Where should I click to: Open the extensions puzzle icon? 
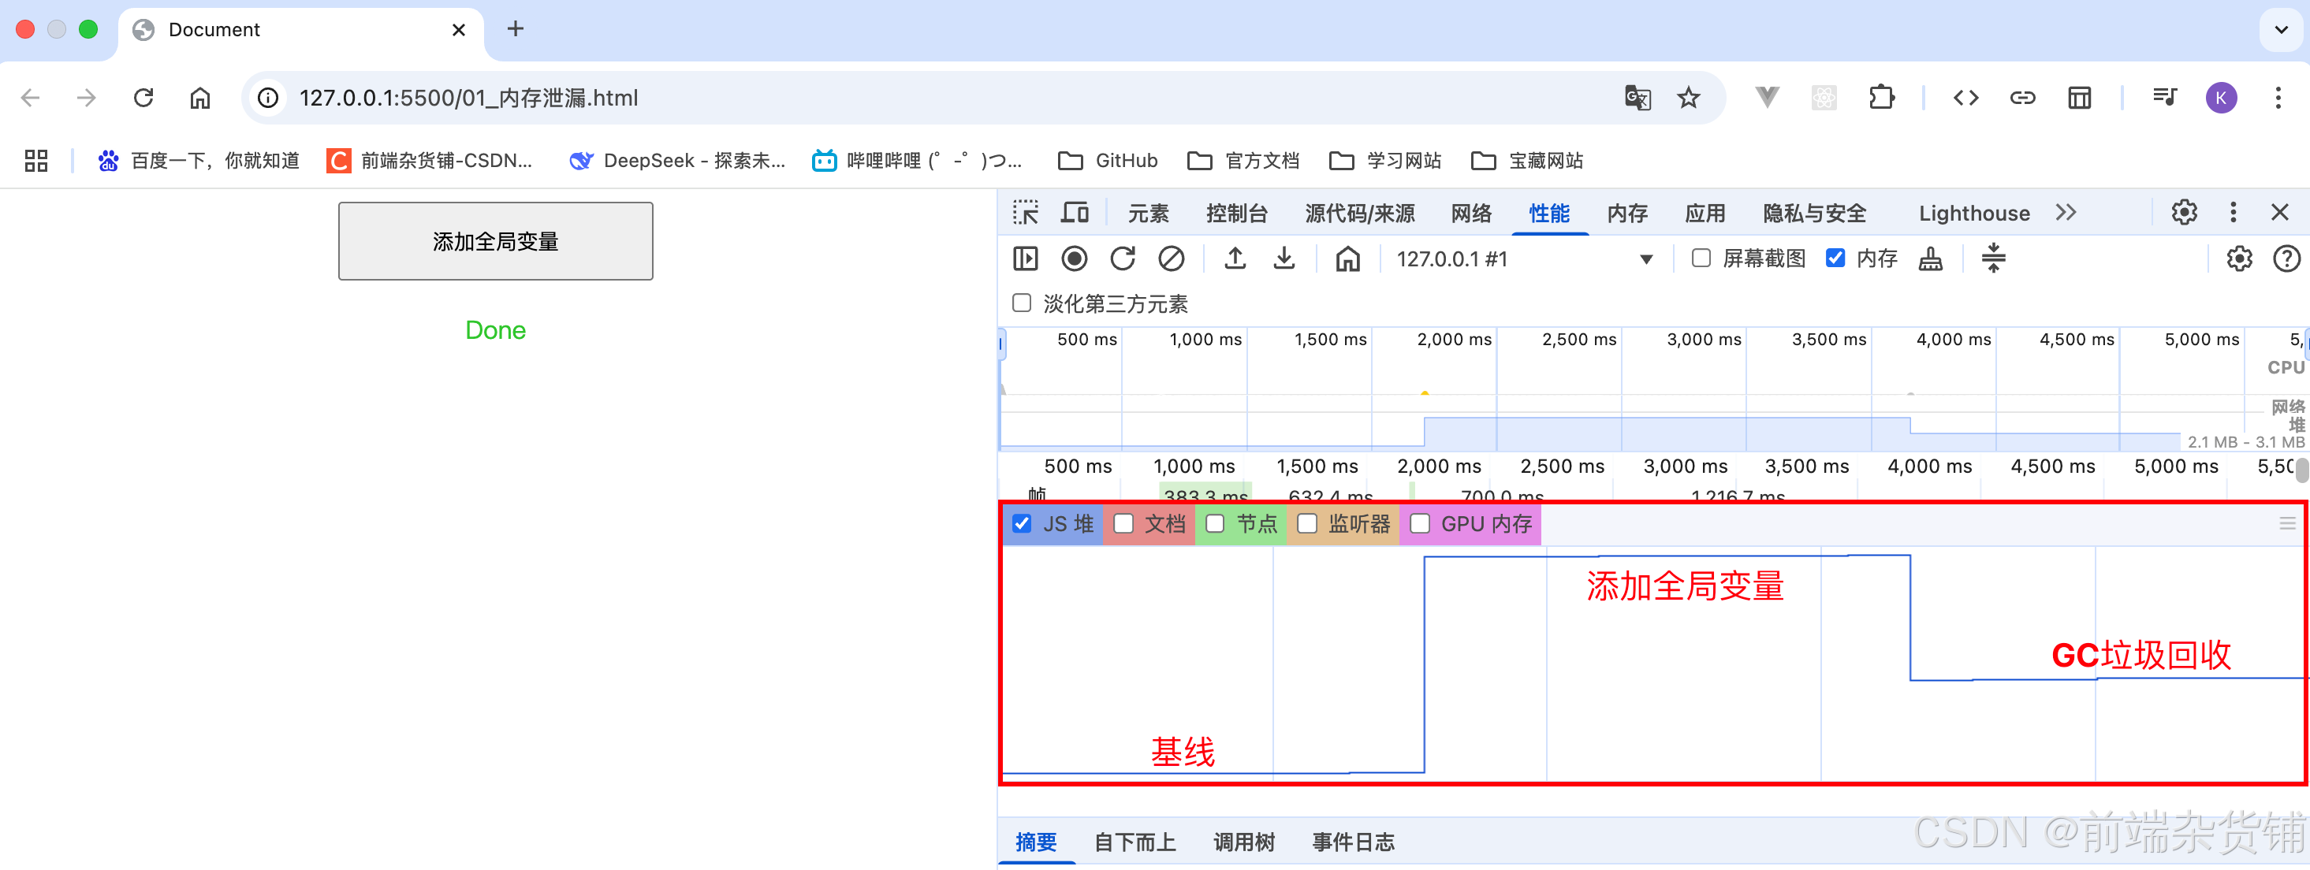pos(1881,98)
